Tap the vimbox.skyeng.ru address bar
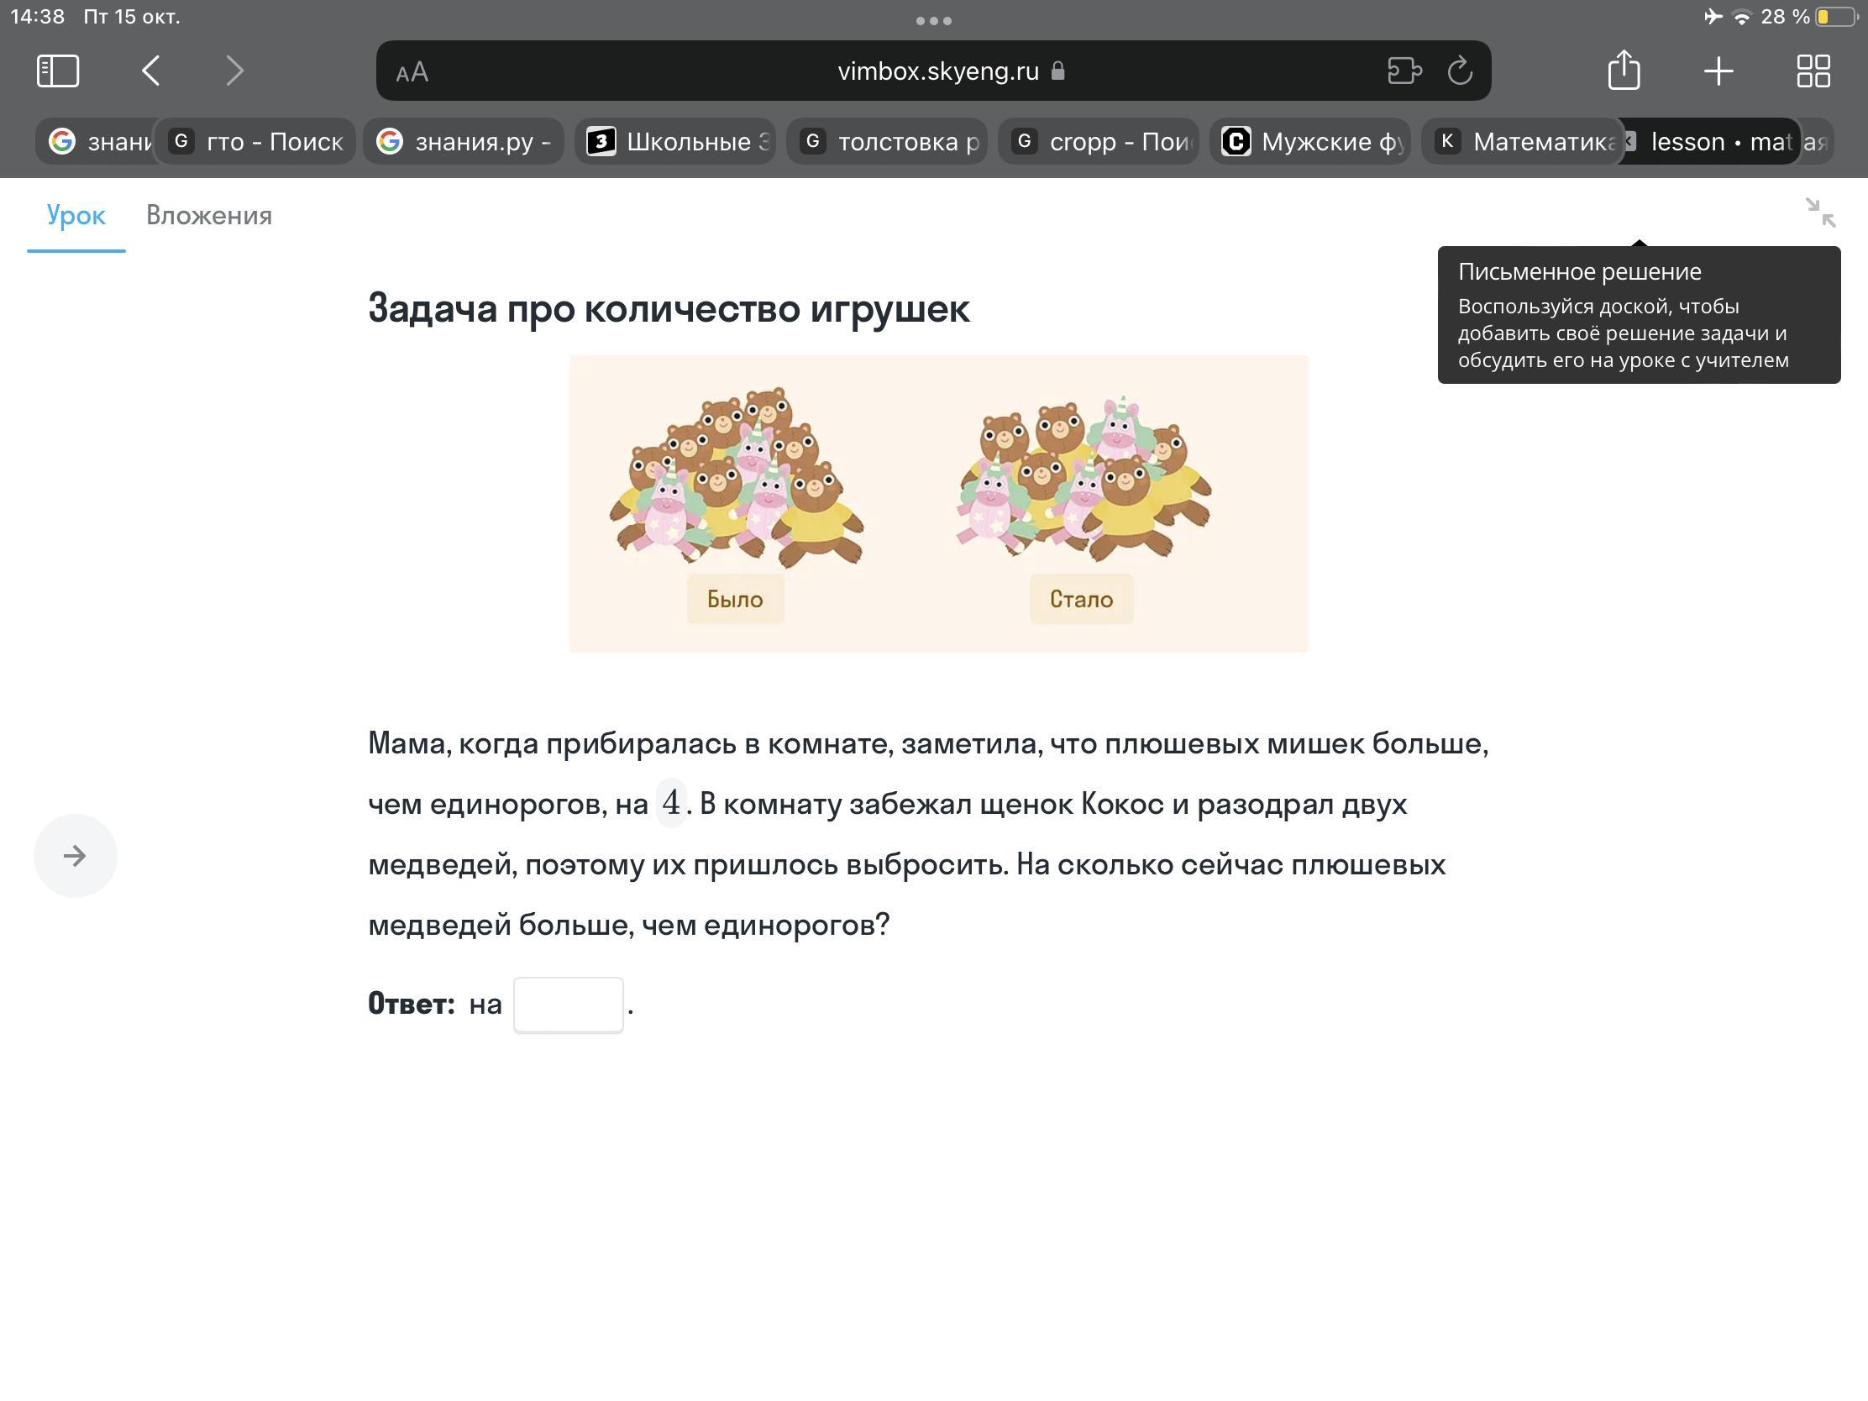 point(937,71)
